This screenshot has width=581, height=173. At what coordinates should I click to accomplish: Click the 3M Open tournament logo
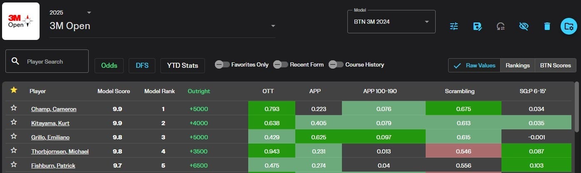pyautogui.click(x=21, y=21)
